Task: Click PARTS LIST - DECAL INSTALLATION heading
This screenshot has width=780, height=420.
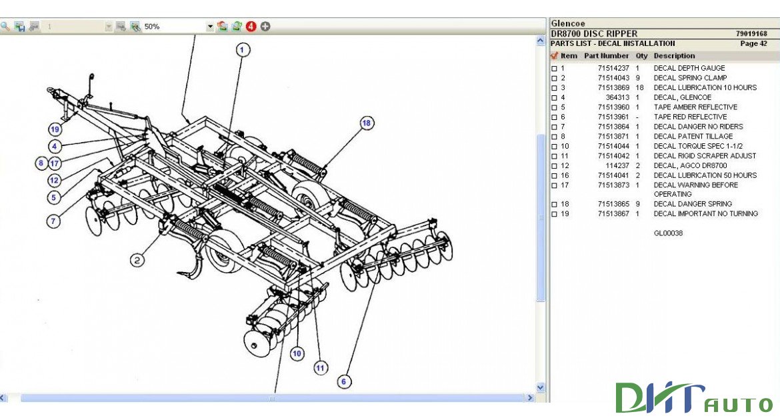Action: [613, 43]
